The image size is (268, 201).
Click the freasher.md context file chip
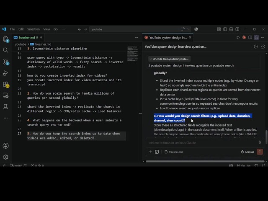point(174,152)
